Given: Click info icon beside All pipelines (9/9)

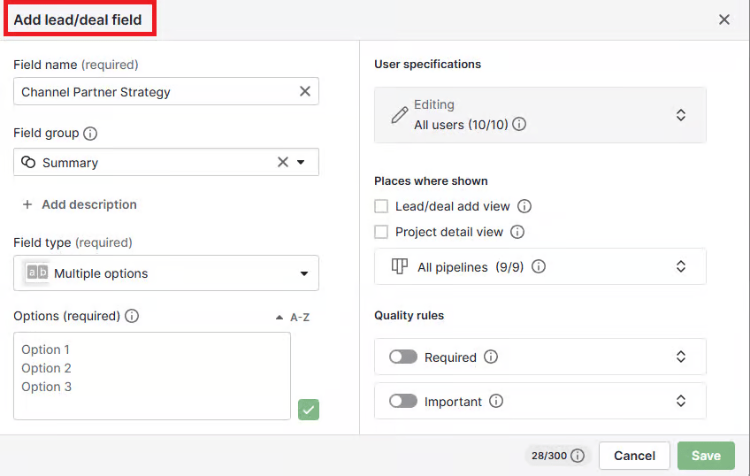Looking at the screenshot, I should point(539,266).
